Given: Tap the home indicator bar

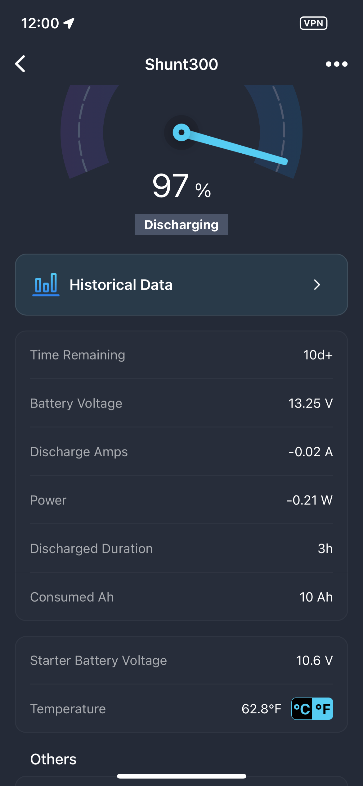Looking at the screenshot, I should 181,776.
